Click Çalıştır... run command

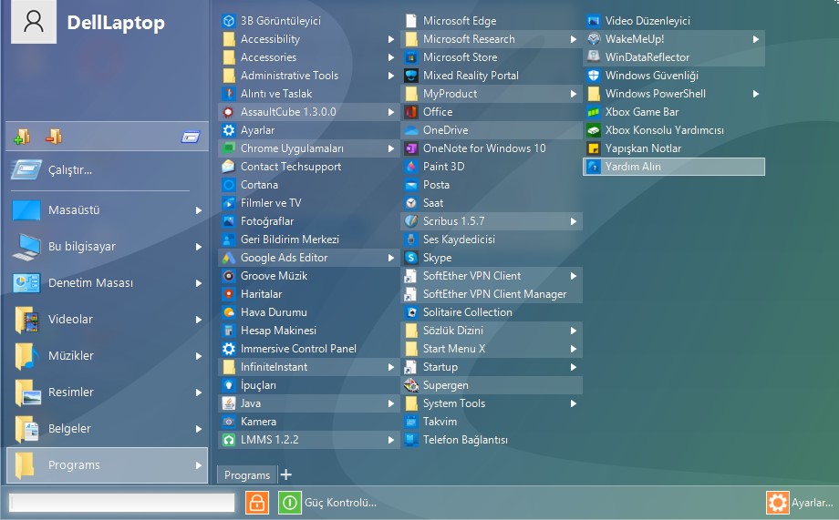(107, 170)
